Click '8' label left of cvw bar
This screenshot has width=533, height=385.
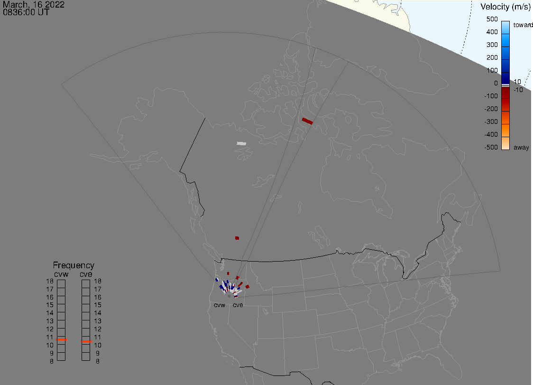(52, 361)
